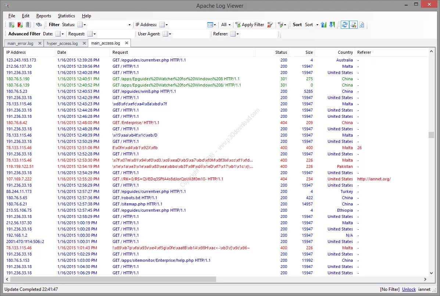
Task: Open the green funnel saved-filter dropdown
Action: (x=282, y=25)
